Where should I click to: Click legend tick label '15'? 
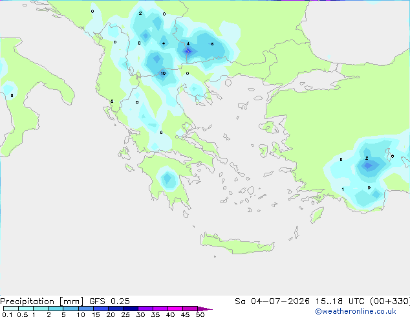pyautogui.click(x=96, y=314)
